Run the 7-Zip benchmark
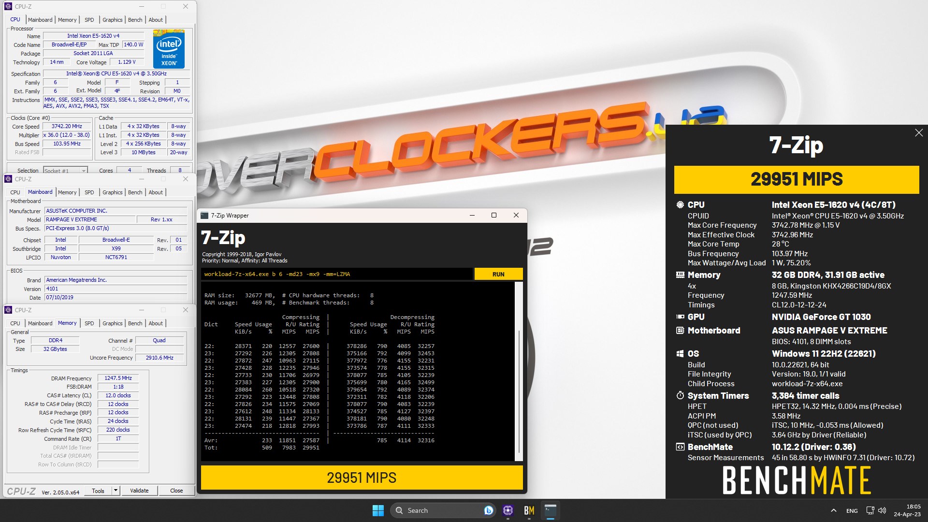The image size is (928, 522). point(498,274)
